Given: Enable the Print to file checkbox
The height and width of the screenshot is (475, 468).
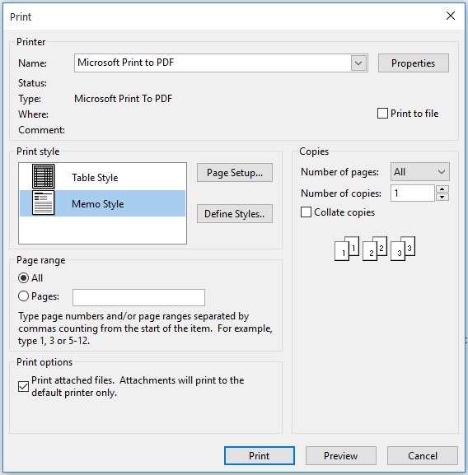Looking at the screenshot, I should tap(382, 114).
